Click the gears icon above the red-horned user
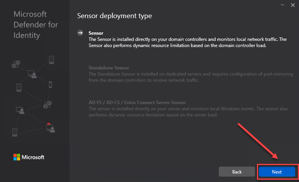This screenshot has width=299, height=182. [x=47, y=104]
